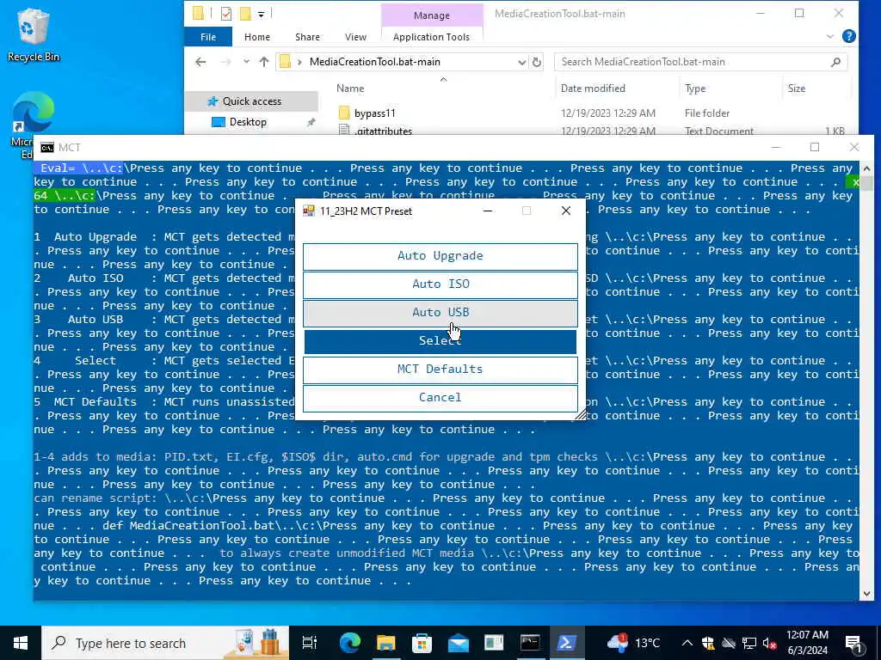Select the Manage contextual tab

[432, 15]
